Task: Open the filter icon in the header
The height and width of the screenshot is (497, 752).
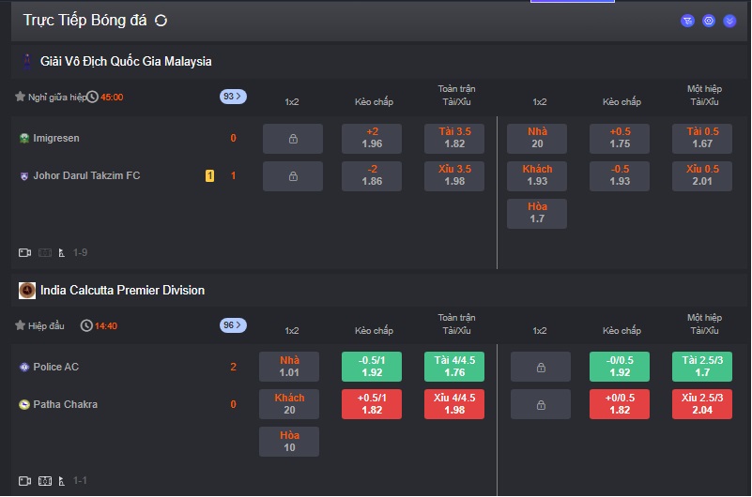Action: [687, 21]
